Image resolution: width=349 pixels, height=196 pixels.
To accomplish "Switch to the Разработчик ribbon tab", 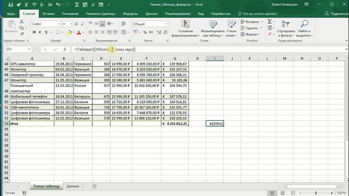I will click(221, 14).
